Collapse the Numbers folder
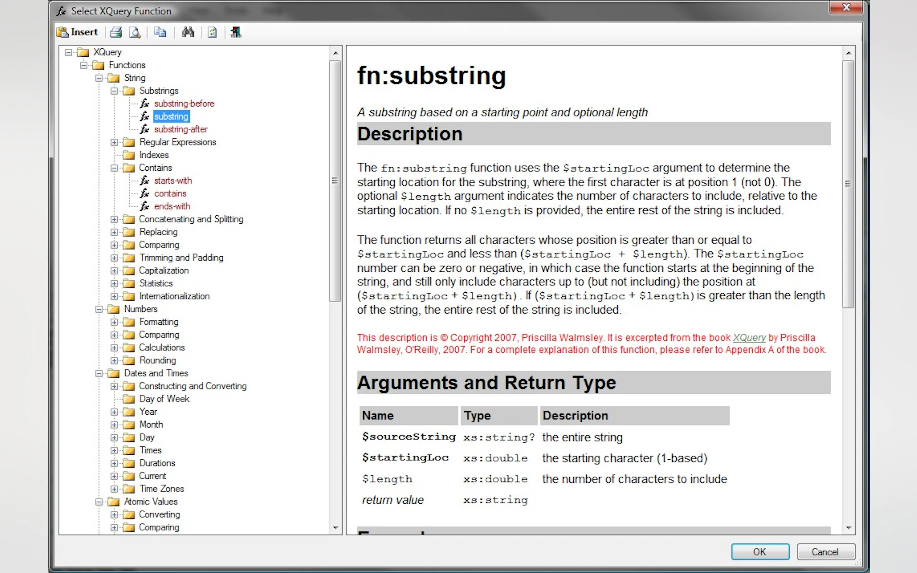This screenshot has height=573, width=917. [x=99, y=309]
